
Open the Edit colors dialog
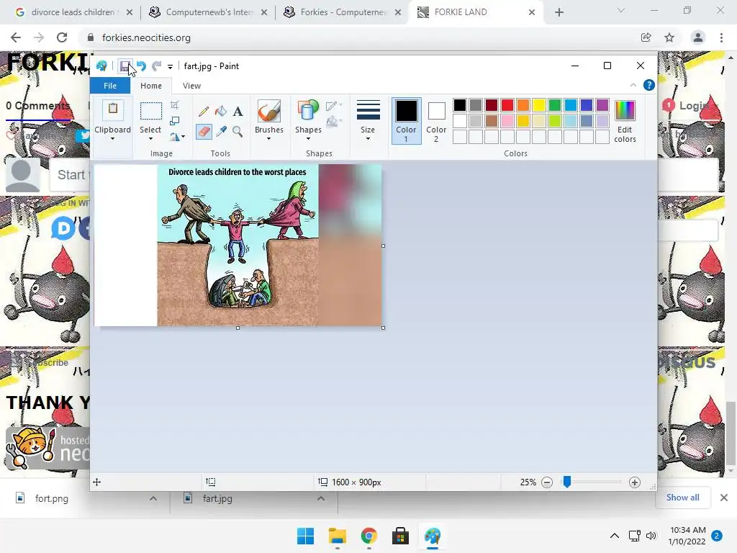[x=625, y=121]
